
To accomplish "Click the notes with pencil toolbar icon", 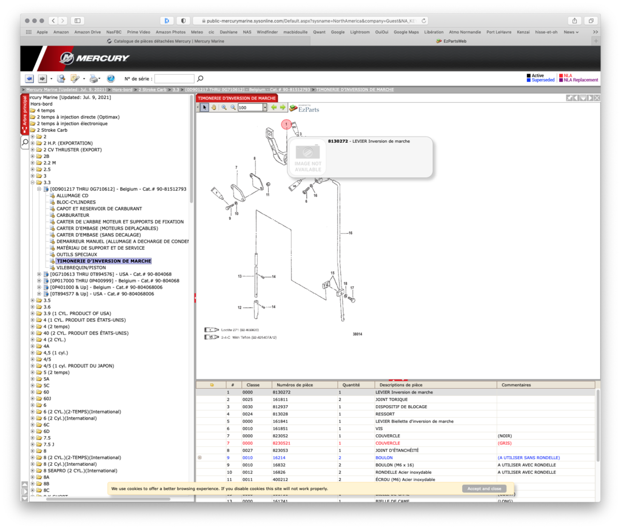I will tap(75, 78).
